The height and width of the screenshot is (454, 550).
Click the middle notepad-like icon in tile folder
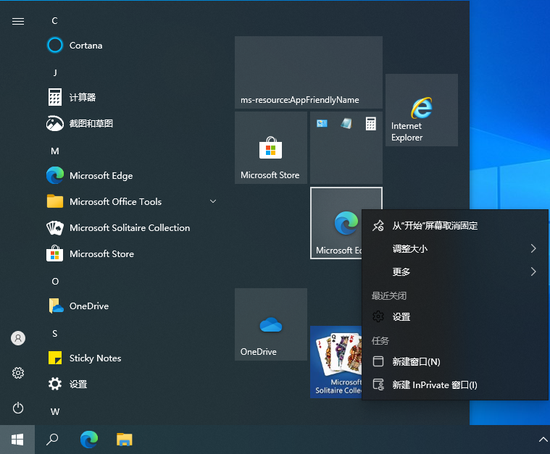pos(346,123)
